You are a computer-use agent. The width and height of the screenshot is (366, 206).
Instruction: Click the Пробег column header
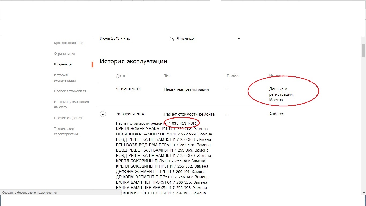(233, 76)
